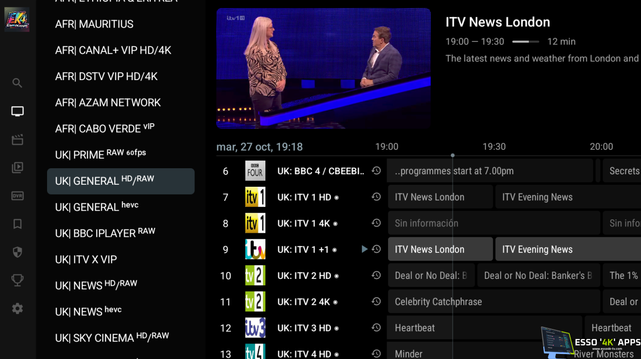Image resolution: width=641 pixels, height=359 pixels.
Task: Select the UK| GENERAL HD/RAW category
Action: [121, 181]
